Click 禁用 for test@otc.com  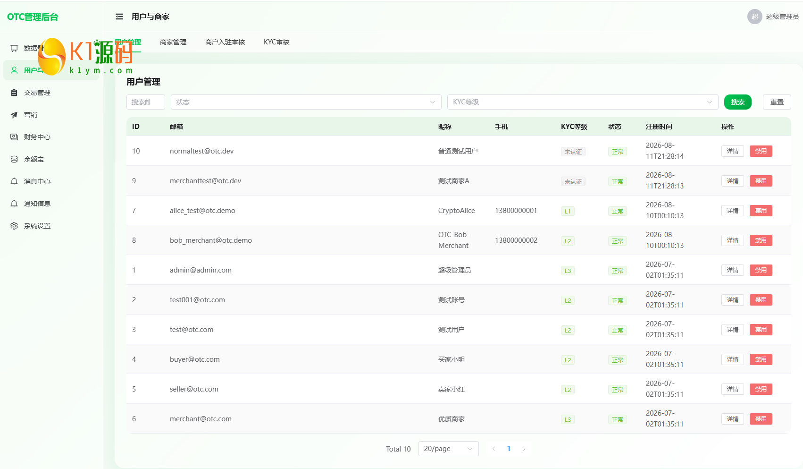761,330
